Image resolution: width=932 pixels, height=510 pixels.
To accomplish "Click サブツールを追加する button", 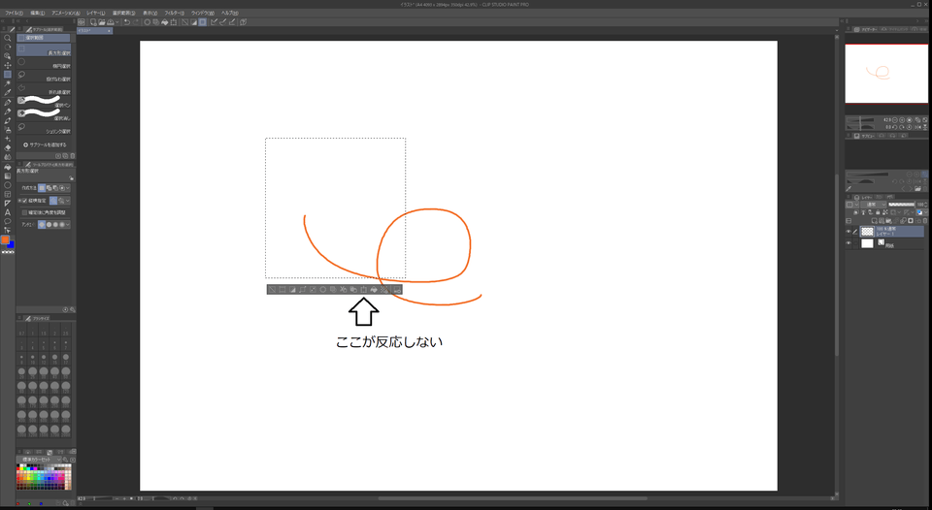I will (45, 144).
